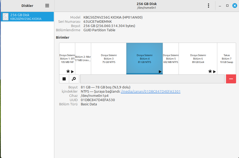Click /dev/nvme0n1 subtitle in header
239x158 pixels.
click(x=147, y=8)
